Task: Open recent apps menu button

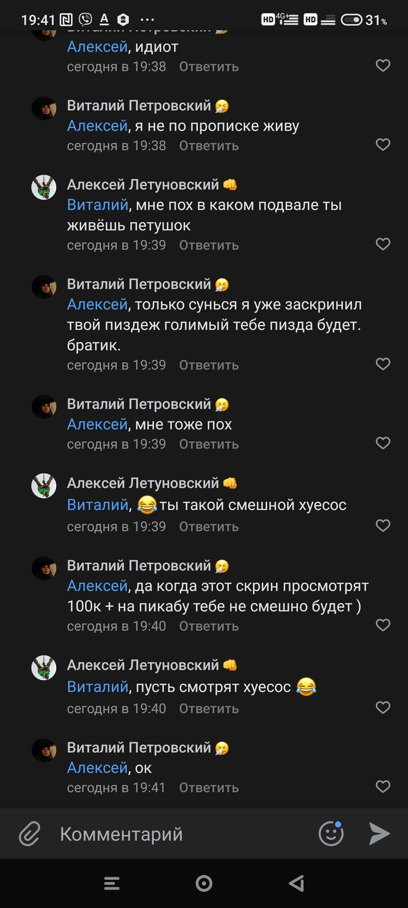Action: point(111,883)
